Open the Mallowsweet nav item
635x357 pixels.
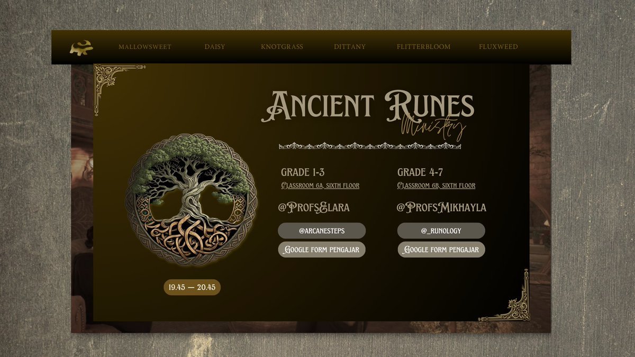(x=145, y=47)
